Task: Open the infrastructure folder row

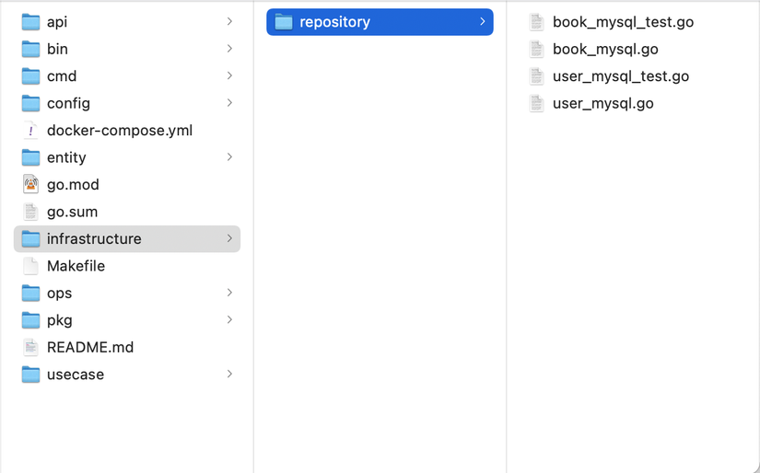Action: tap(94, 239)
